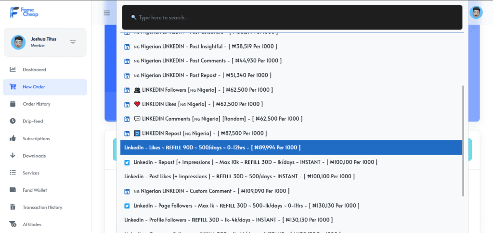This screenshot has width=493, height=233.
Task: Click the dropdown list vertical scrollbar
Action: pos(463,141)
